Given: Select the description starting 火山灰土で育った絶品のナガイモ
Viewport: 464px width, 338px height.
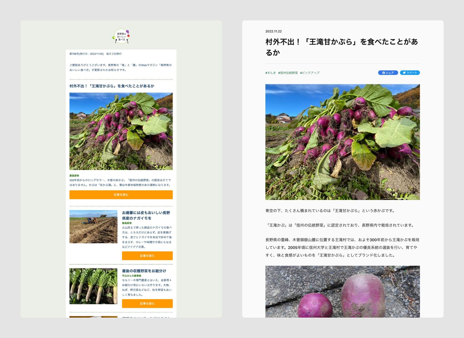Looking at the screenshot, I should click(147, 237).
